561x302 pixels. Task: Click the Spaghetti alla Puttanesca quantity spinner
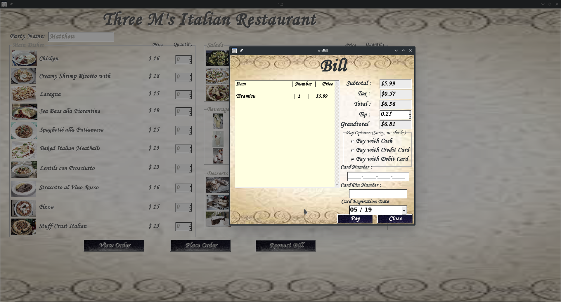183,130
